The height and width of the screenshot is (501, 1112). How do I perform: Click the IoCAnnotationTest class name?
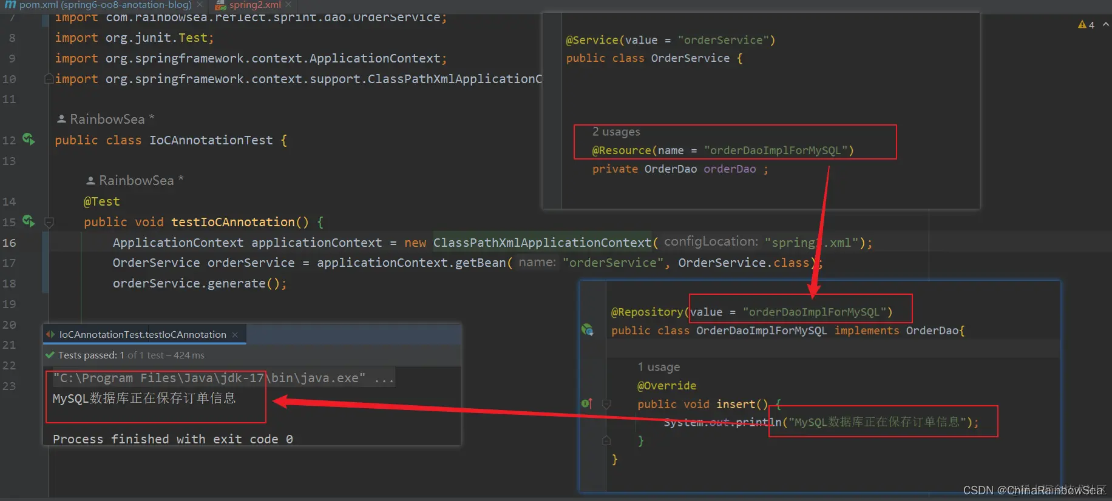211,140
